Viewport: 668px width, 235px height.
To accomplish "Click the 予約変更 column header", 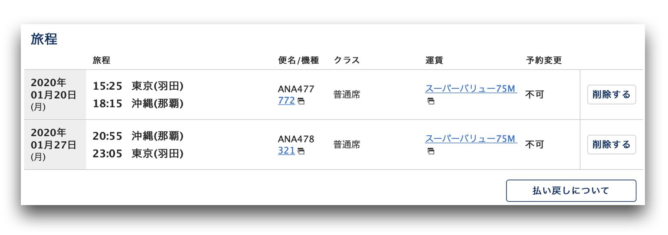I will tap(543, 60).
